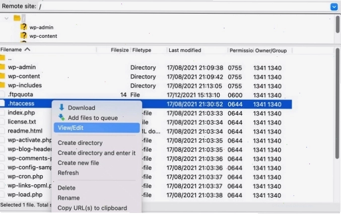Click the .htaccess file icon
The height and width of the screenshot is (214, 341).
[2, 103]
